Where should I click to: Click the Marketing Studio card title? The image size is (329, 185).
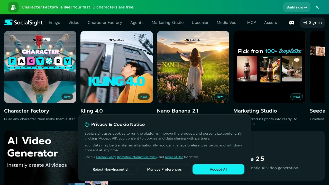(x=255, y=111)
